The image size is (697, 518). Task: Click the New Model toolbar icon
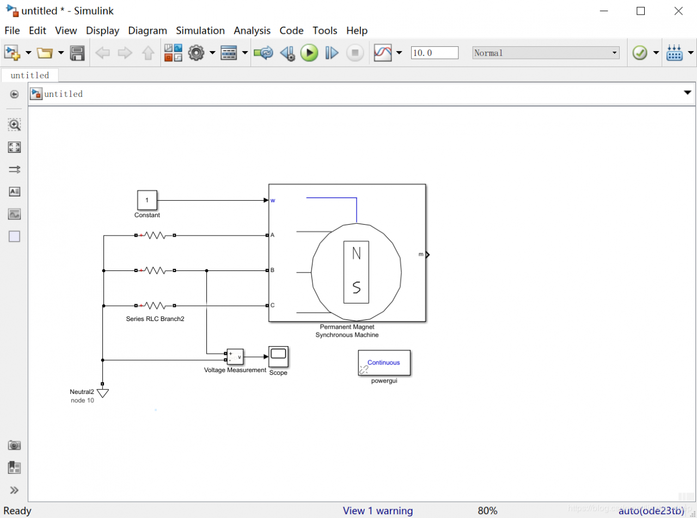(13, 53)
